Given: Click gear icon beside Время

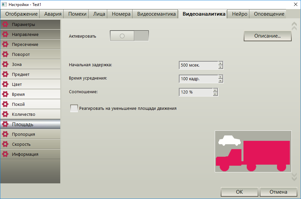Looking at the screenshot, I should click(x=5, y=94).
